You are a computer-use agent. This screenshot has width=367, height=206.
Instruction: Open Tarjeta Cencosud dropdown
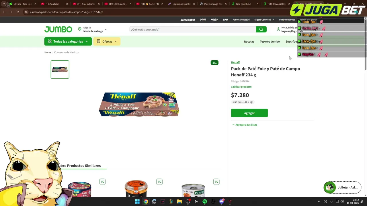pos(264,20)
